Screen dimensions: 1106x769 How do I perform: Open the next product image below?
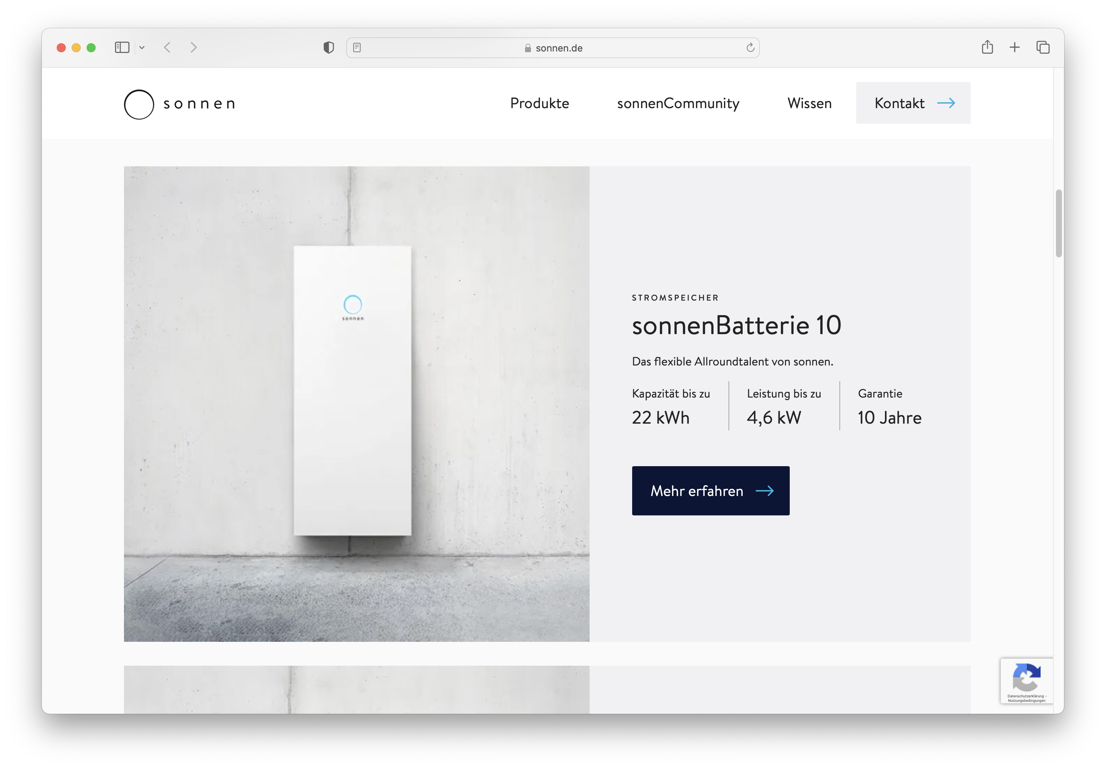(357, 689)
